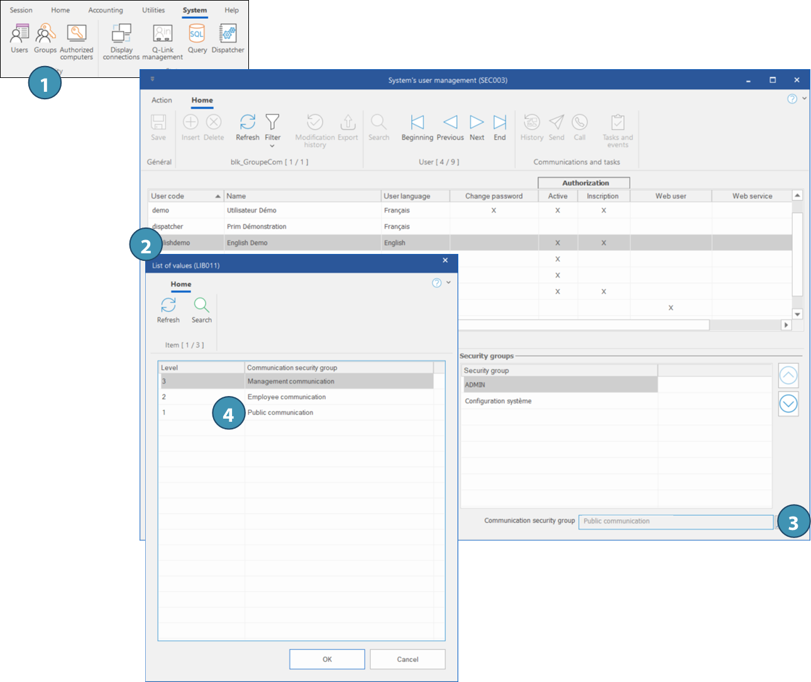Switch to the Action tab
Screen dimensions: 811x682
162,101
